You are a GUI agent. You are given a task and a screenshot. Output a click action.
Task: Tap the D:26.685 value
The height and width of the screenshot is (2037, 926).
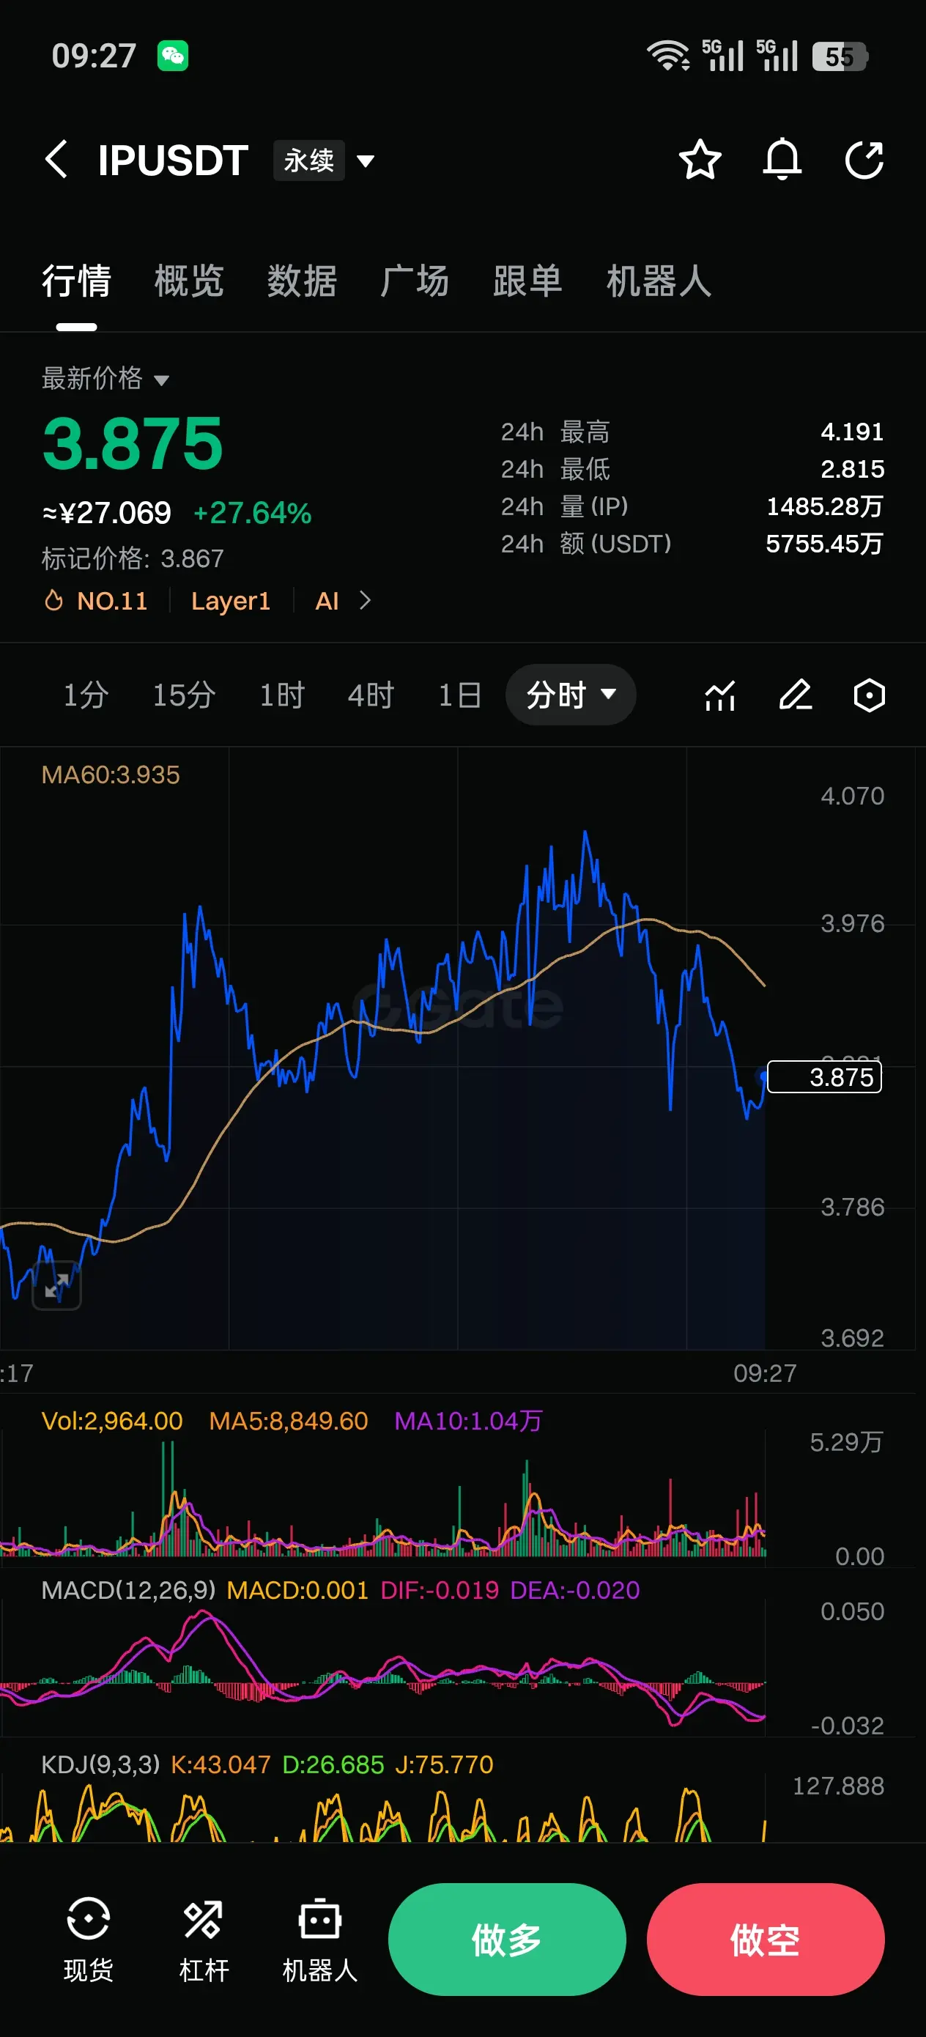333,1764
